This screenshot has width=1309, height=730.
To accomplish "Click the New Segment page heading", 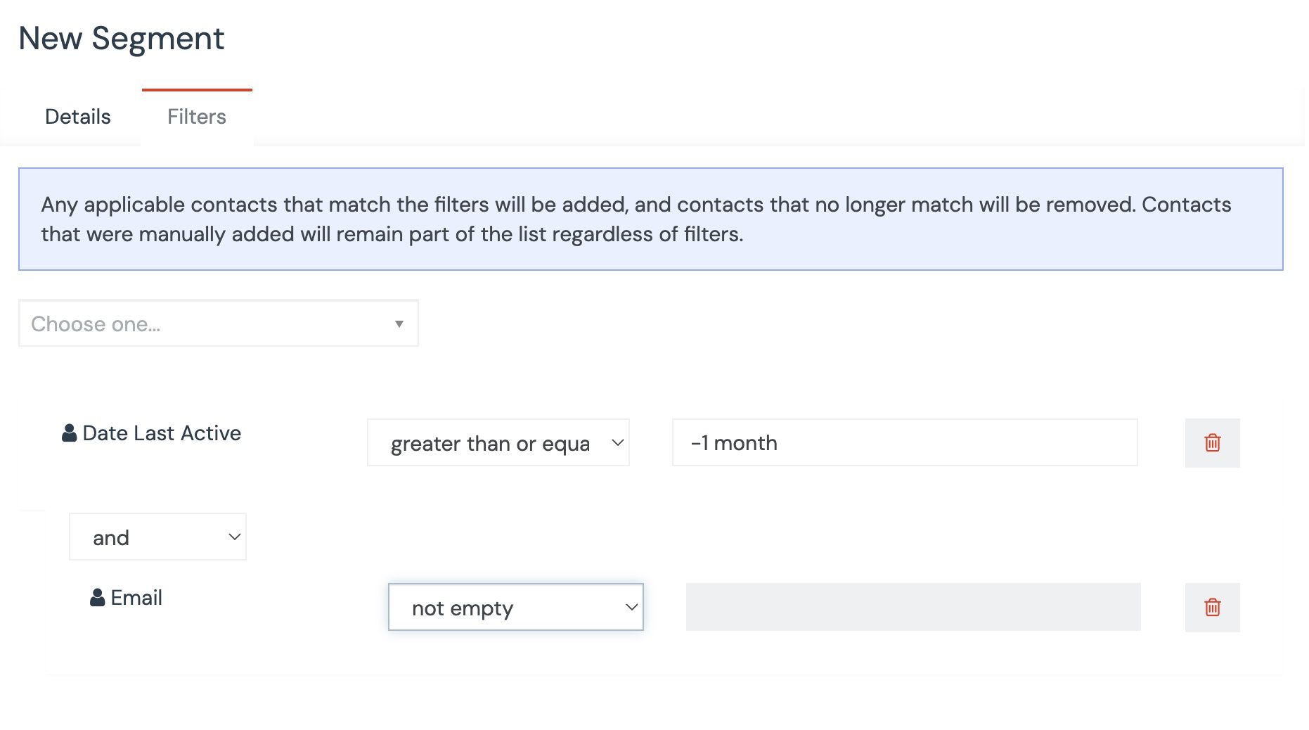I will pos(121,39).
